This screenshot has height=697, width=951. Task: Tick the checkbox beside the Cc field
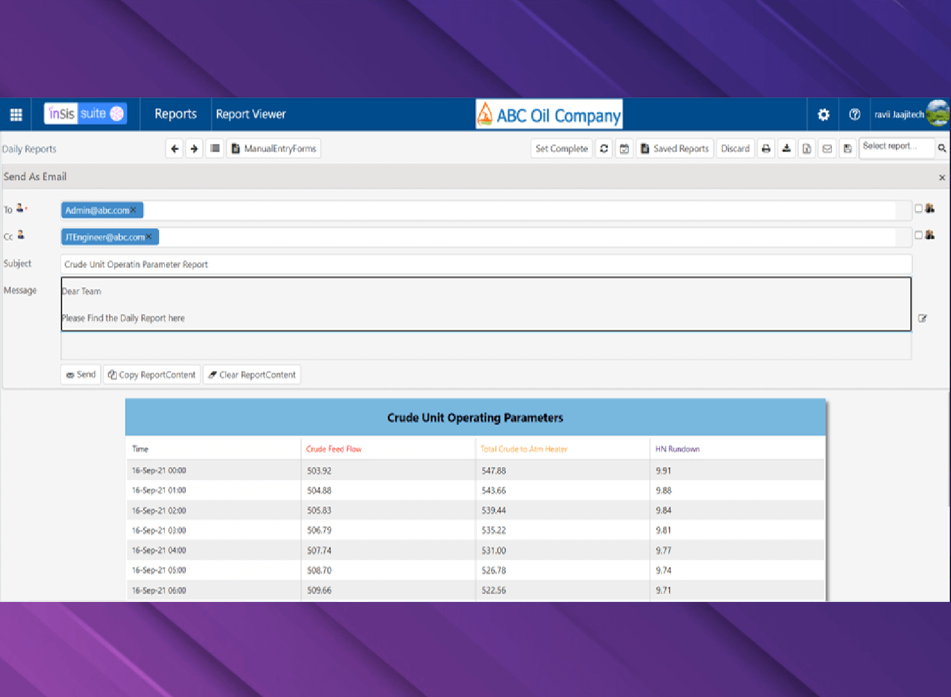pyautogui.click(x=918, y=235)
